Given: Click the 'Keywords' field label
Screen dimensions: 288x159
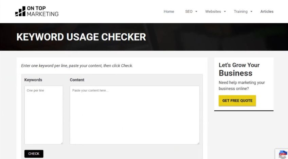Looking at the screenshot, I should click(x=33, y=80).
